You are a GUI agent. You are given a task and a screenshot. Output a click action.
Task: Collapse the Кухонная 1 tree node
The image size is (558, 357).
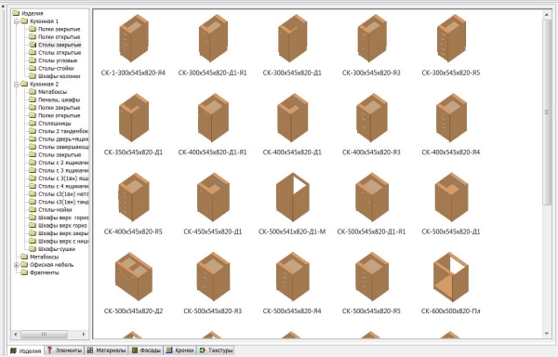click(x=16, y=21)
